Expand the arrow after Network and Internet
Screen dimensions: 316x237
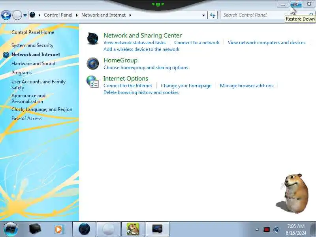[x=130, y=15]
